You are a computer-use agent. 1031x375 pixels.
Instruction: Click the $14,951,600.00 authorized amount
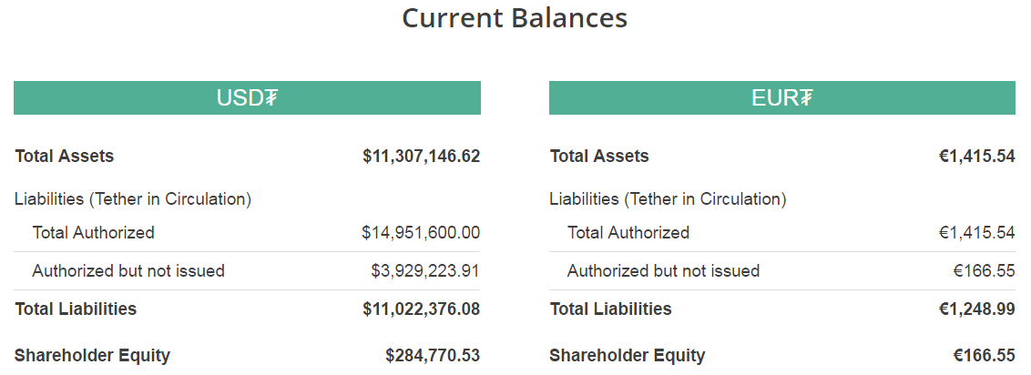pos(421,232)
